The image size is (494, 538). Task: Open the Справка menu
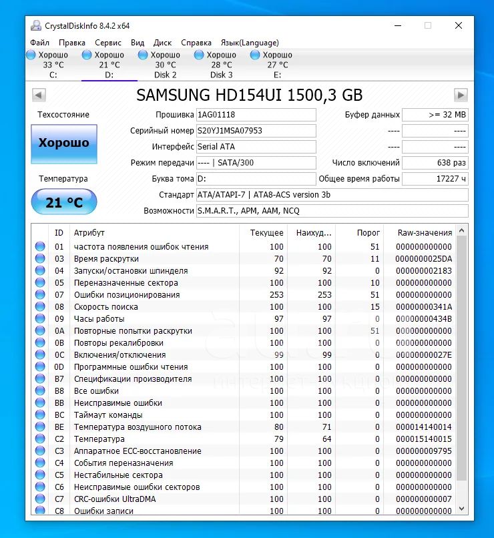click(196, 43)
